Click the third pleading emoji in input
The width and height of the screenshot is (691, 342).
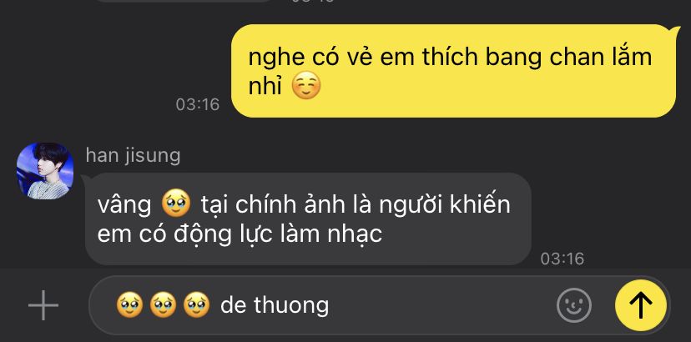tap(197, 305)
